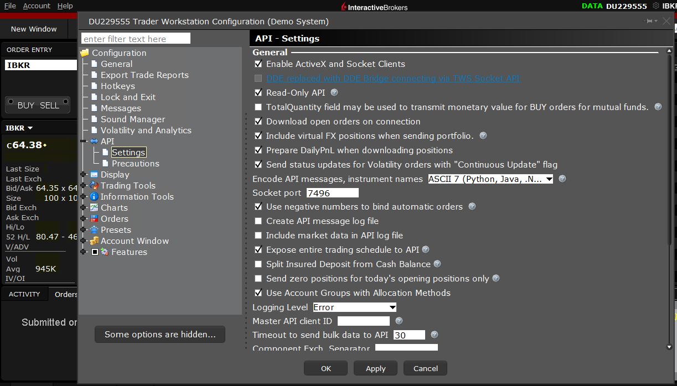
Task: Click the help bubble next to Read-Only API
Action: [x=333, y=92]
